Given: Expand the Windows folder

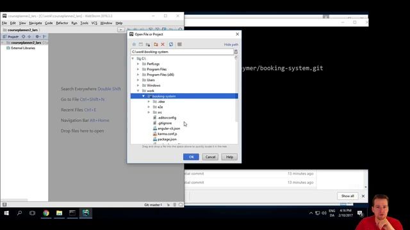Looking at the screenshot, I should (x=138, y=85).
